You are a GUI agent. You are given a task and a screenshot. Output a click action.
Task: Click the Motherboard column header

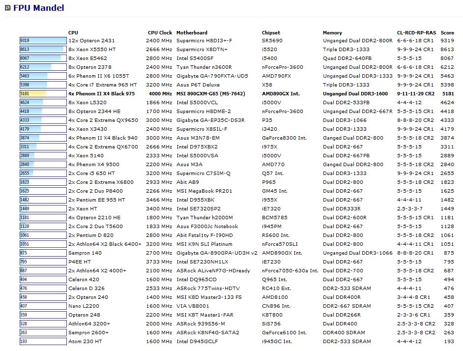coord(192,33)
